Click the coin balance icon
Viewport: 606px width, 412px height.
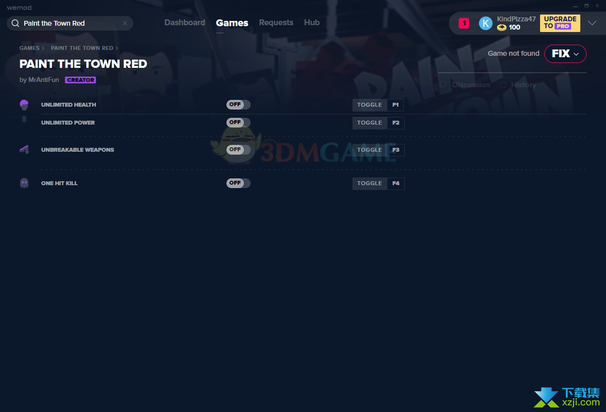pyautogui.click(x=502, y=28)
